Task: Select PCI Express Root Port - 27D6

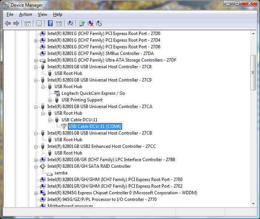Action: point(104,47)
